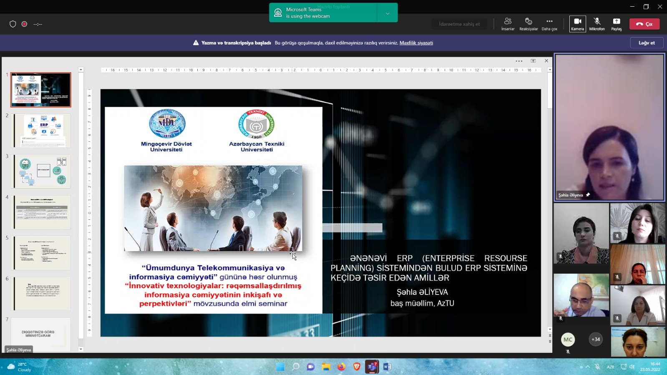667x375 pixels.
Task: Click the AZE language indicator
Action: click(611, 367)
